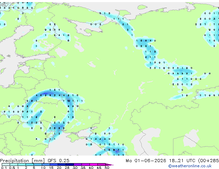This screenshot has width=219, height=169.
Task: Click the '0.1' legend scale label
Action: [x=4, y=168]
